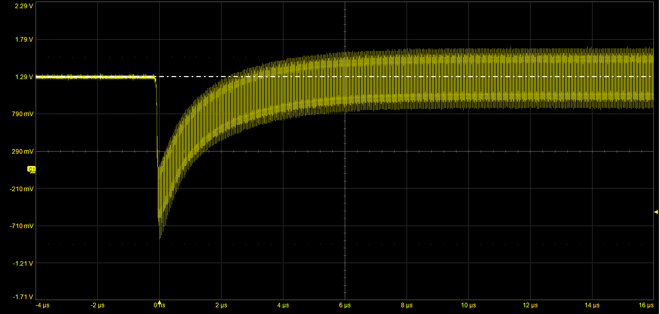
Task: Select the C1 channel offset marker
Action: (31, 169)
